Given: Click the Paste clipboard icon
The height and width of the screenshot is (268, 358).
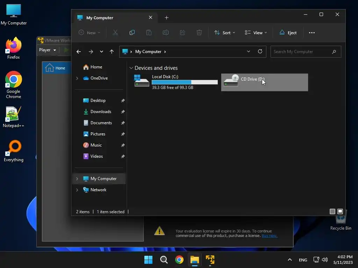Looking at the screenshot, I should (x=149, y=32).
